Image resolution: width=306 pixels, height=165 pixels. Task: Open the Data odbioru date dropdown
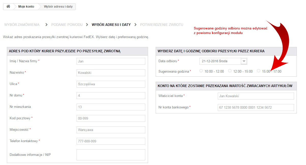coord(223,61)
